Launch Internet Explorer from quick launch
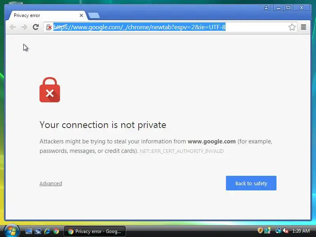Image resolution: width=316 pixels, height=237 pixels. click(x=47, y=231)
